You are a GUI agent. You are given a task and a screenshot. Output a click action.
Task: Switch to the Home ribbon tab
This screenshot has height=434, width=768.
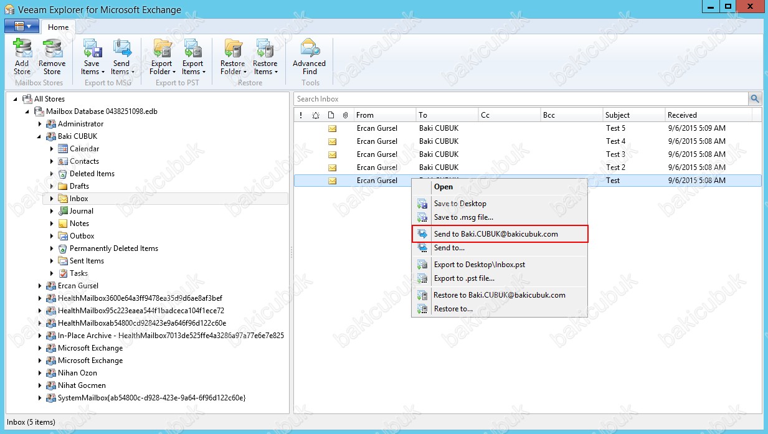click(59, 27)
